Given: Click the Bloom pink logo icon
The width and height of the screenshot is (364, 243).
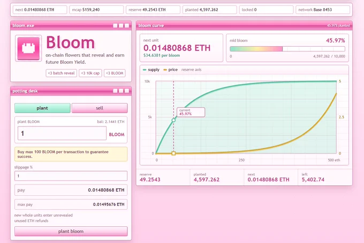Looking at the screenshot, I should pos(28,48).
